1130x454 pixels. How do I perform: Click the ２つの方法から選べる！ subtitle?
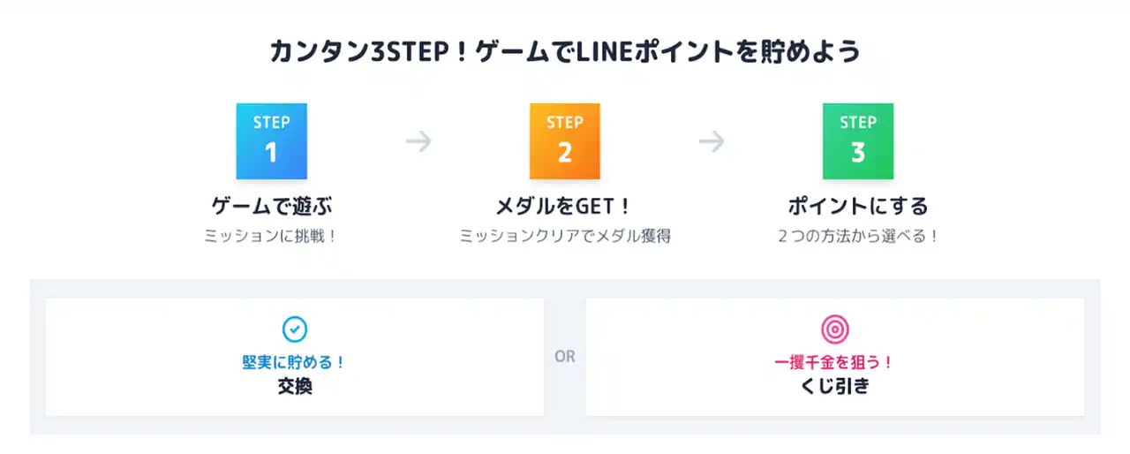[x=858, y=237]
